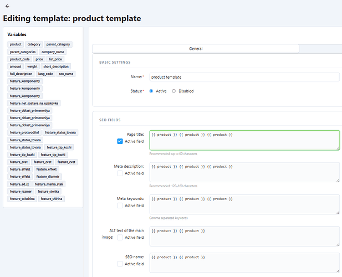
Task: Insert the feature_ed_iz variable
Action: pyautogui.click(x=19, y=184)
